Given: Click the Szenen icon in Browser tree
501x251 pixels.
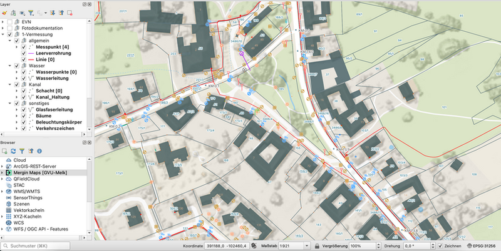Looking at the screenshot, I should click(9, 204).
